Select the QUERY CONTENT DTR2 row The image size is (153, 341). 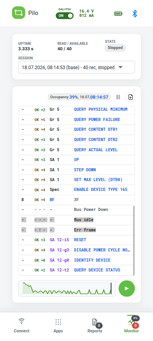77,139
